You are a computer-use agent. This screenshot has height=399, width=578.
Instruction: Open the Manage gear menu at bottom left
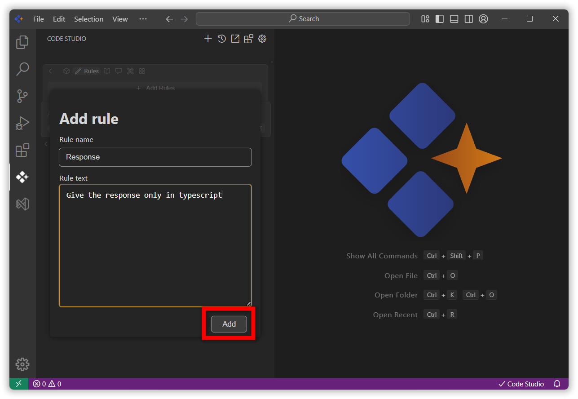pyautogui.click(x=22, y=364)
